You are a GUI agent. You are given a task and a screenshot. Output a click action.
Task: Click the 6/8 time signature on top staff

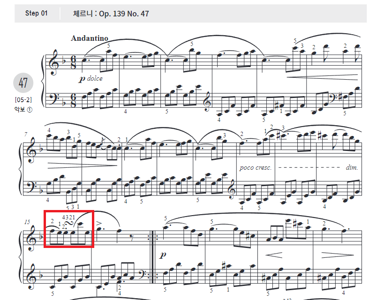73,62
